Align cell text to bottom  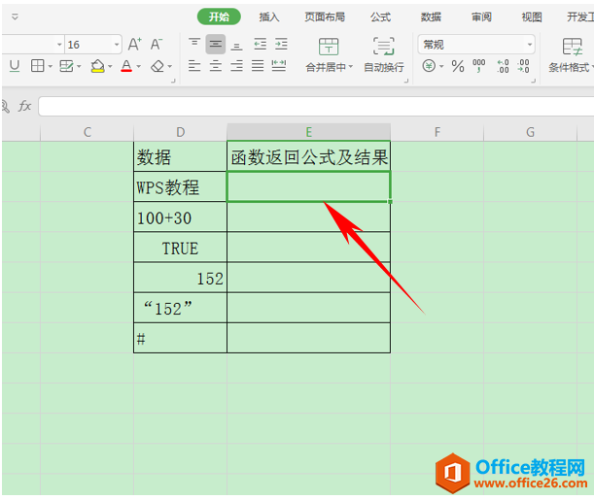point(237,45)
